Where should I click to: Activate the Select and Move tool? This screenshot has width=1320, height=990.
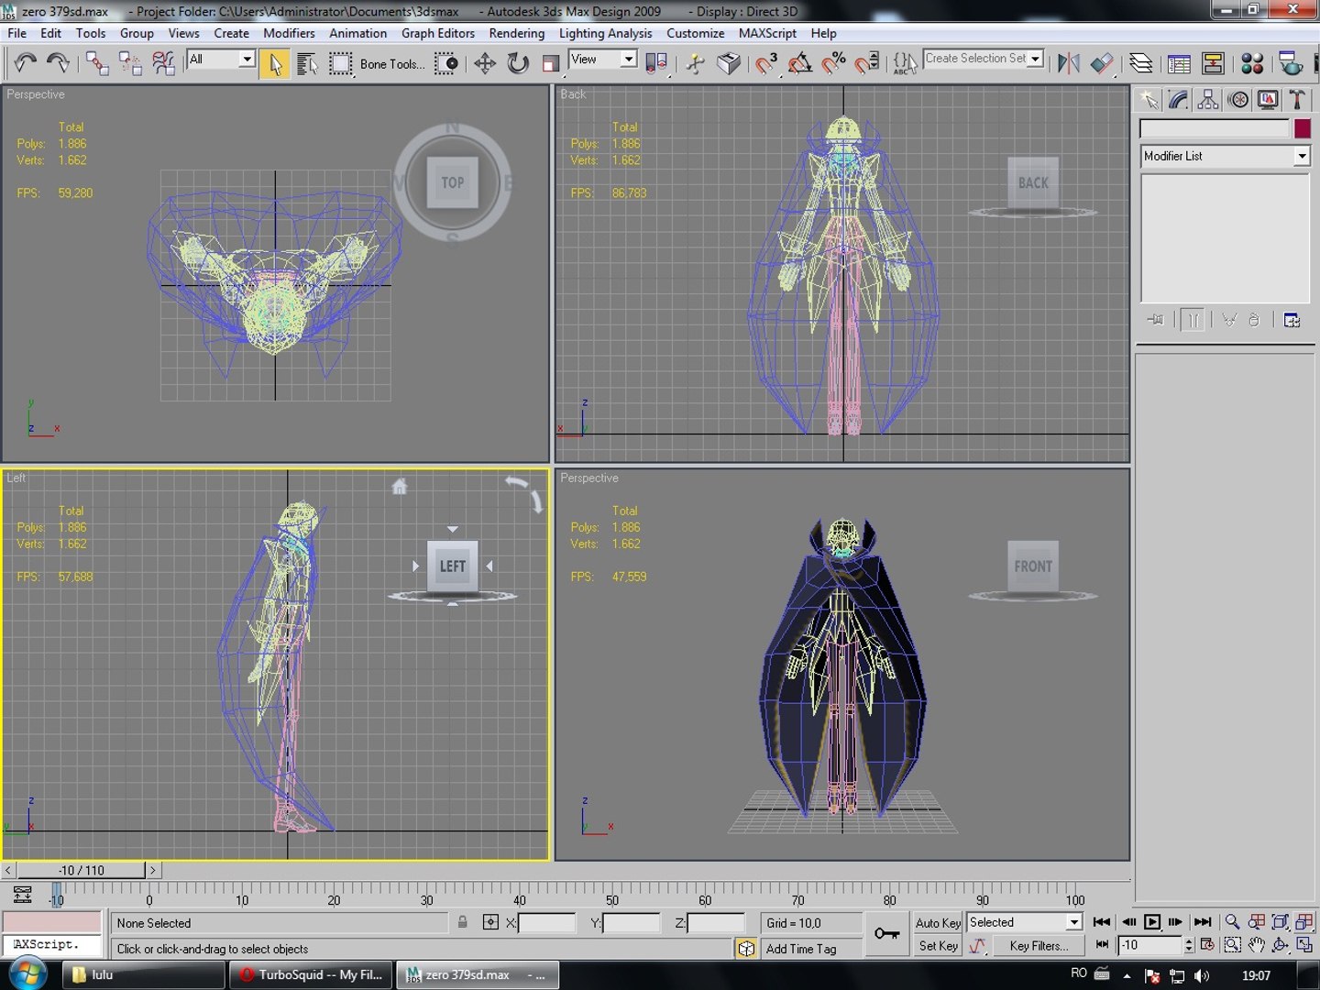click(x=485, y=63)
